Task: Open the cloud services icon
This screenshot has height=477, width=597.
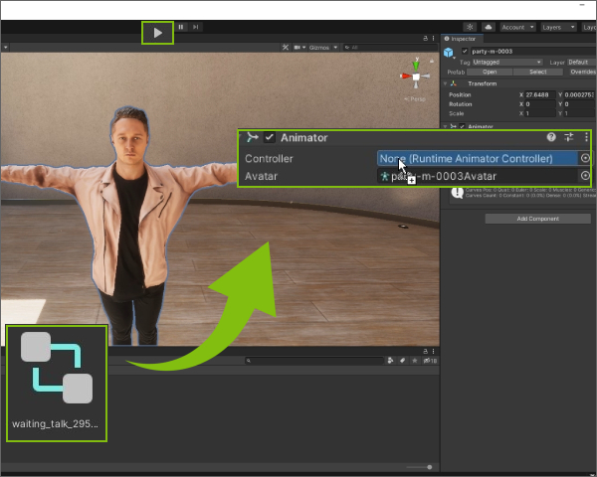Action: (x=489, y=27)
